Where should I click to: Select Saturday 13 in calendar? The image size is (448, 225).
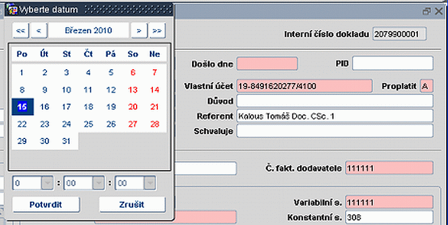point(133,90)
